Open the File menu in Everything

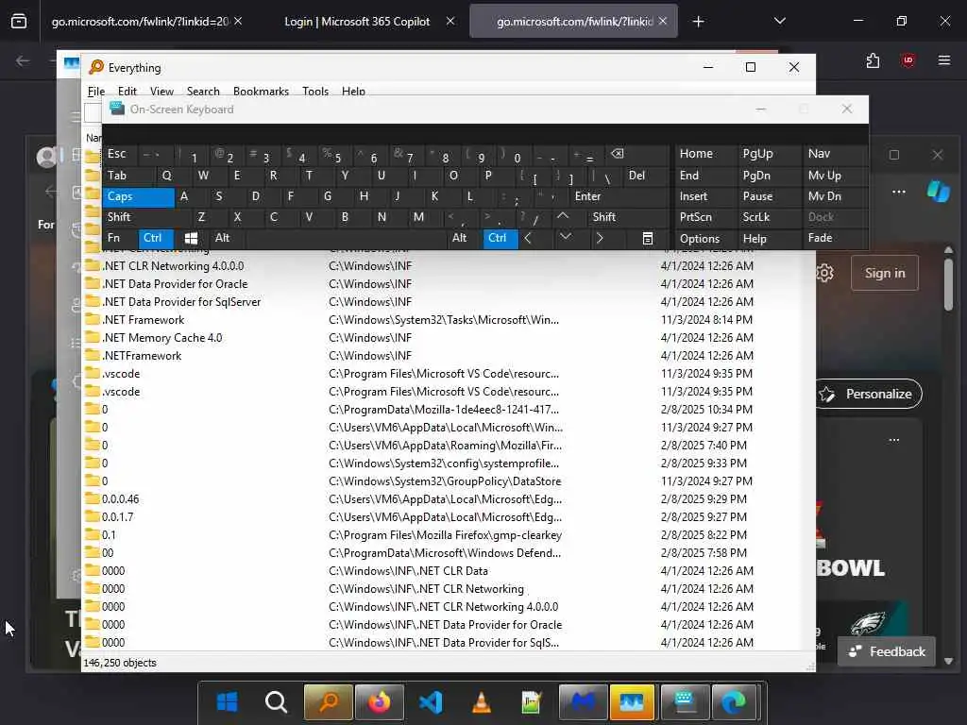pos(95,92)
